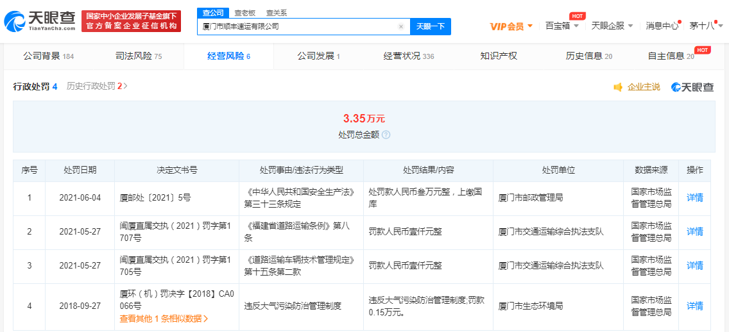Expand 查看其他 1 条相似数据
729x332 pixels.
pos(164,319)
